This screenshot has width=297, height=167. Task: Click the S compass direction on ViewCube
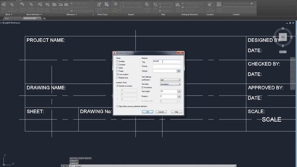[283, 46]
